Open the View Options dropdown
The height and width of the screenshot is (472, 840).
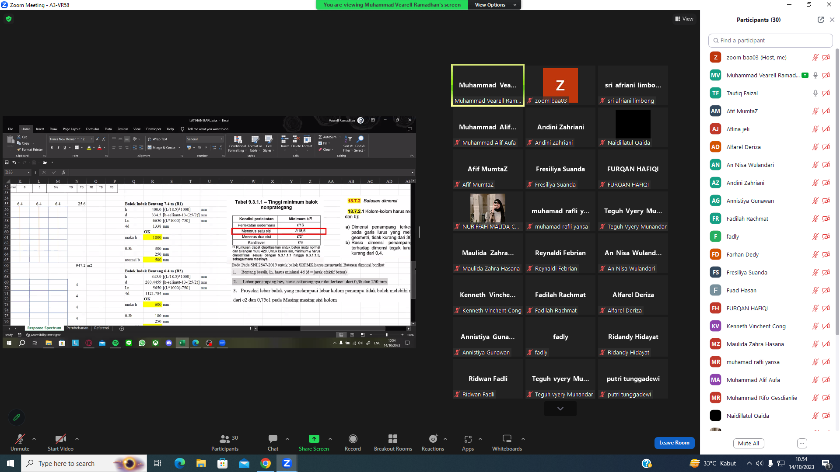pos(495,5)
